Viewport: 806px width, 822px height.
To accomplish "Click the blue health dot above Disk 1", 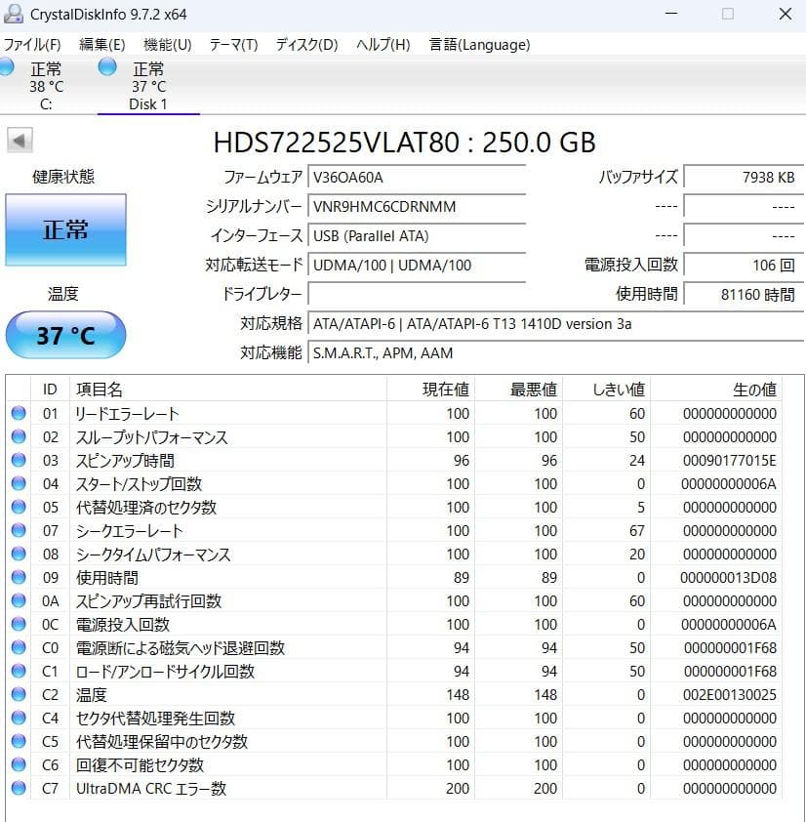I will pos(105,67).
